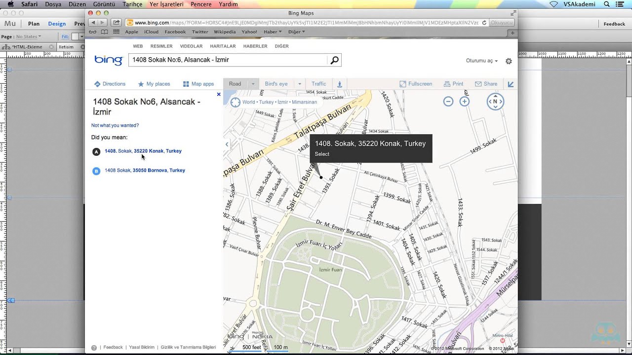This screenshot has height=355, width=632.
Task: Reload the page in the address bar
Action: point(484,23)
